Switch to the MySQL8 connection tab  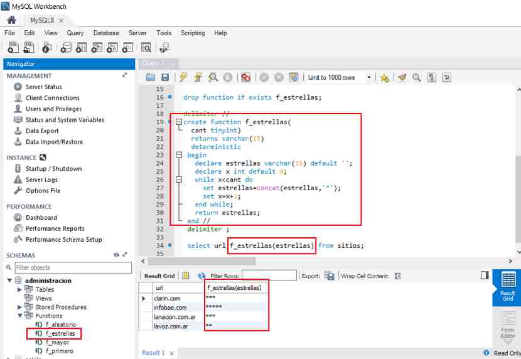click(42, 20)
